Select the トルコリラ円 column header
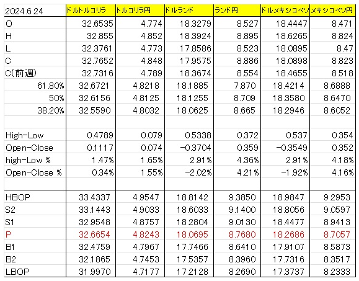This screenshot has height=281, width=359. click(140, 11)
